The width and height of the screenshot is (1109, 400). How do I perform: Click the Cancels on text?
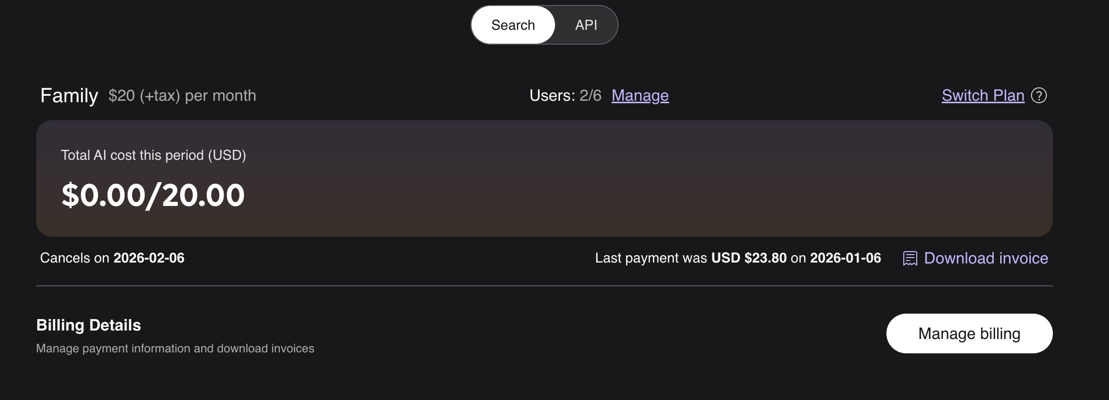point(75,258)
